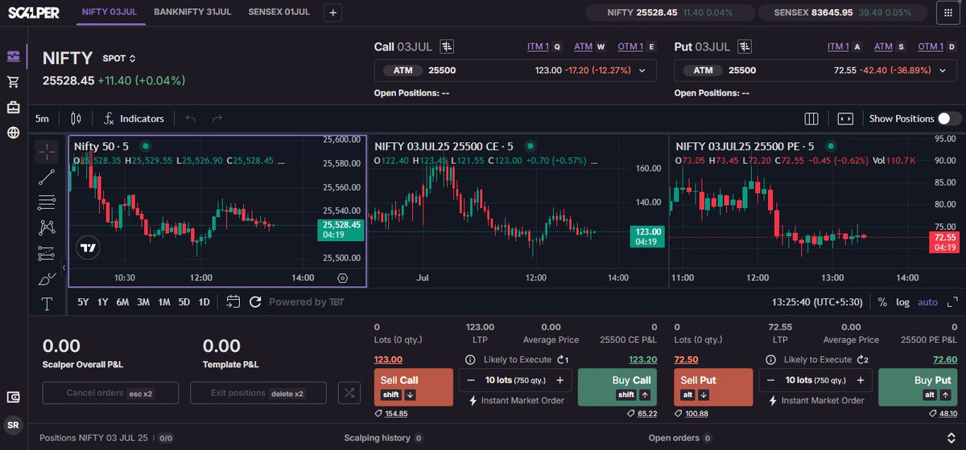The height and width of the screenshot is (450, 966).
Task: Toggle Instant Market Order for Call
Action: (x=515, y=400)
